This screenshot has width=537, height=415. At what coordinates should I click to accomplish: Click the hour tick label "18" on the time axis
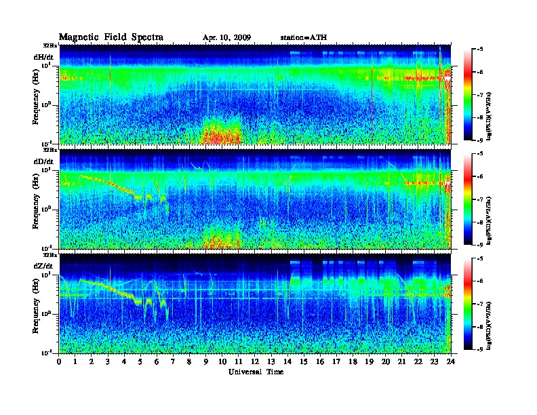[x=353, y=362]
